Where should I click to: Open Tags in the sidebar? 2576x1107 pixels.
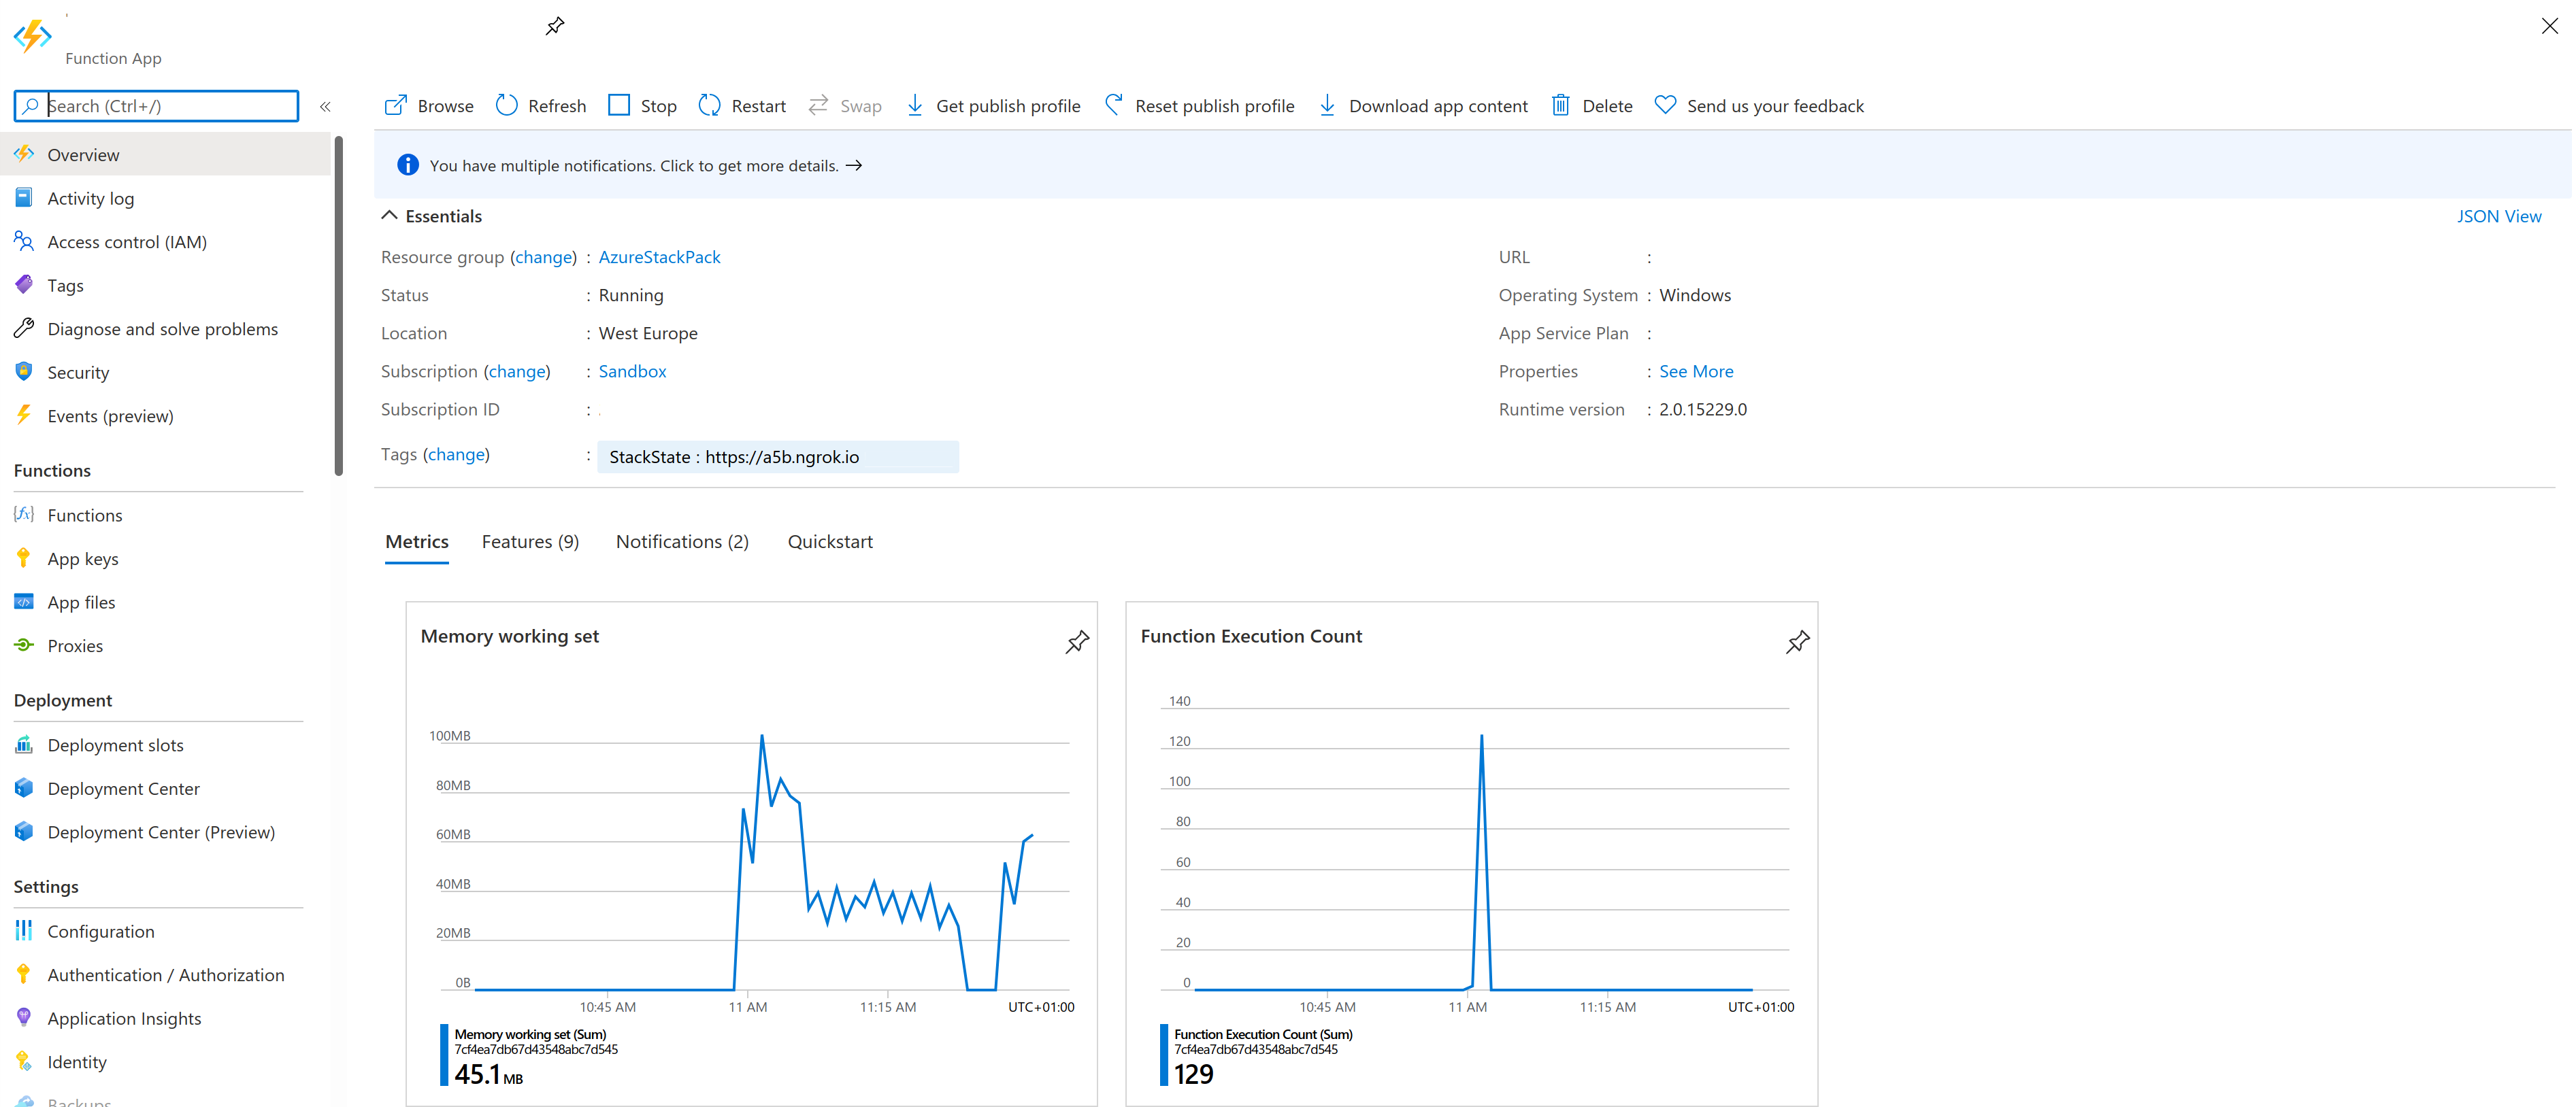point(165,285)
